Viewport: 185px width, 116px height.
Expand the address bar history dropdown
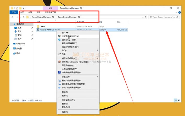pyautogui.click(x=143, y=17)
